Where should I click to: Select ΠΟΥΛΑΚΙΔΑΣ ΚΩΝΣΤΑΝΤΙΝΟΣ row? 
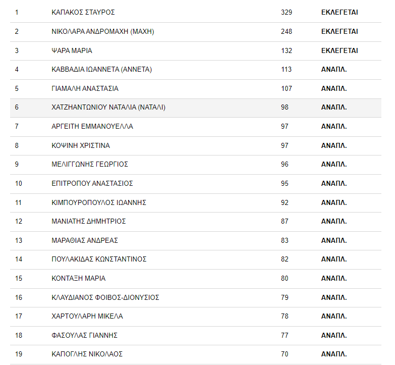[x=99, y=259]
